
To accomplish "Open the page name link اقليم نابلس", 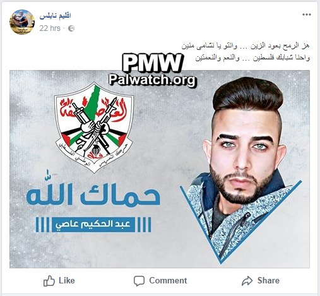I will [x=55, y=16].
